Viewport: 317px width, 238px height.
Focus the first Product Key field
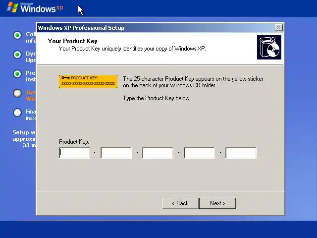click(75, 153)
